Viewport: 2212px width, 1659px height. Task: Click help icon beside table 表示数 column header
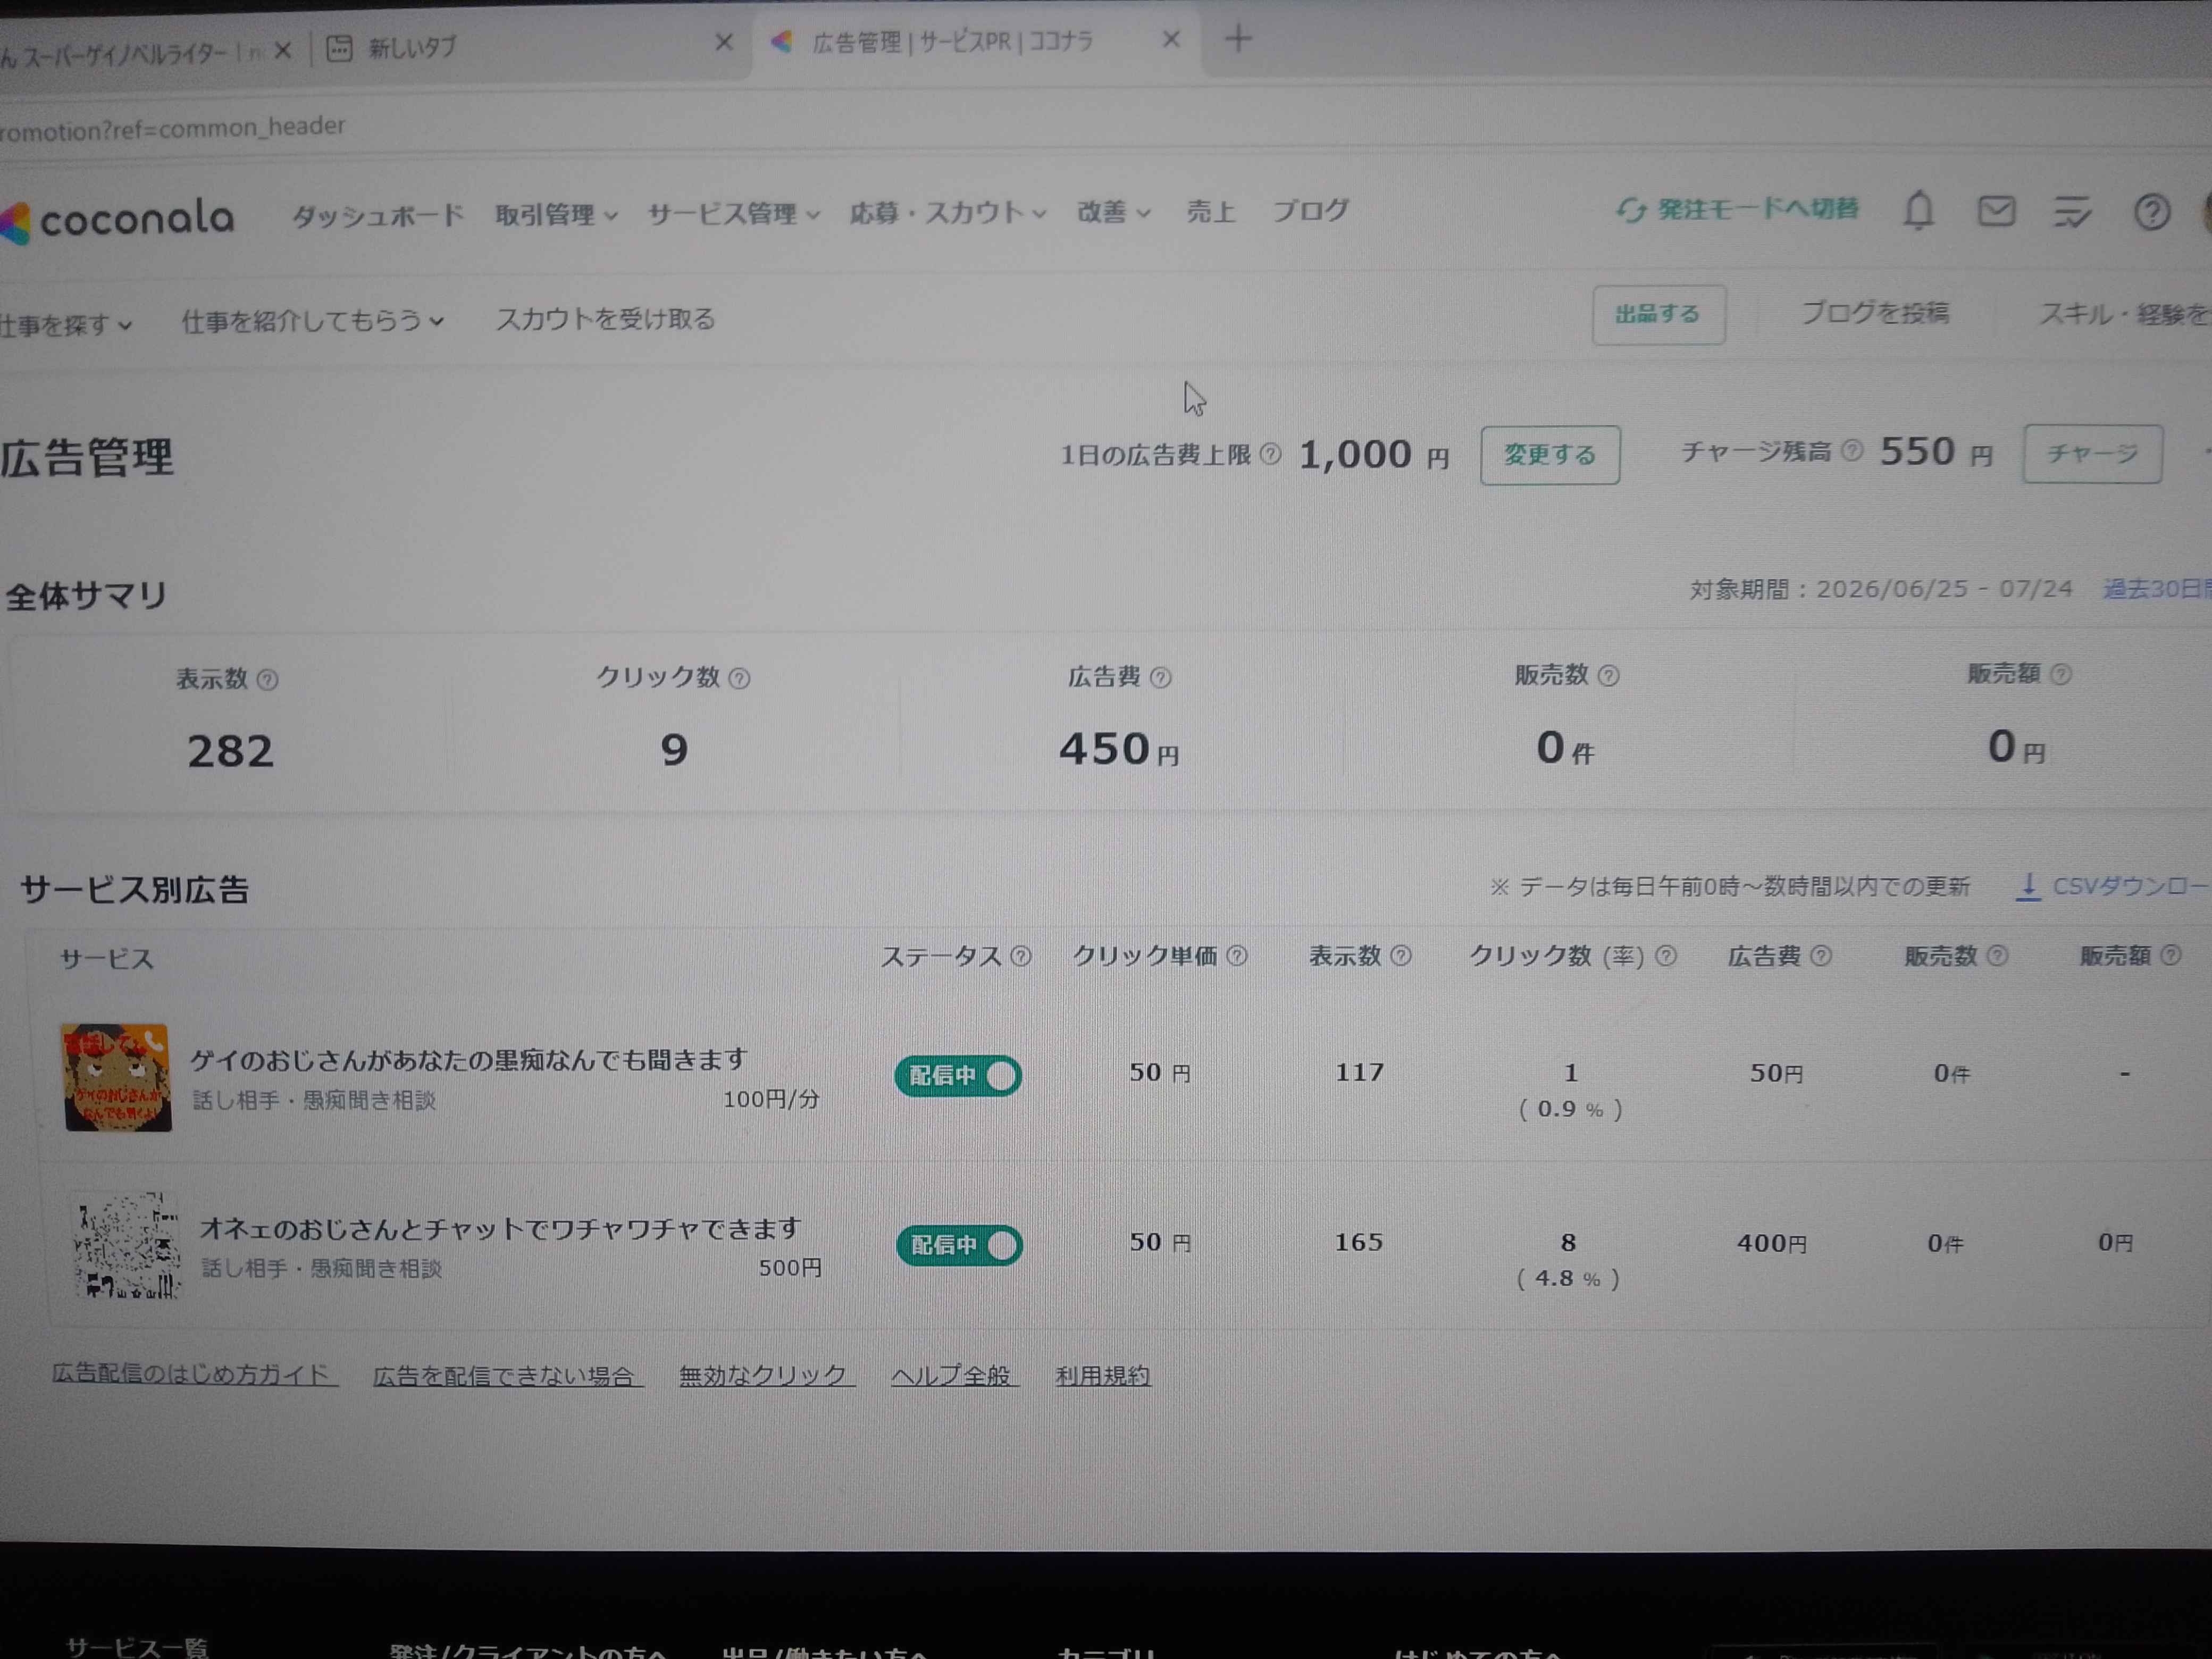(1401, 956)
